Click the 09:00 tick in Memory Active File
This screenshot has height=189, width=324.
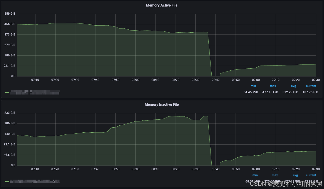coord(256,80)
